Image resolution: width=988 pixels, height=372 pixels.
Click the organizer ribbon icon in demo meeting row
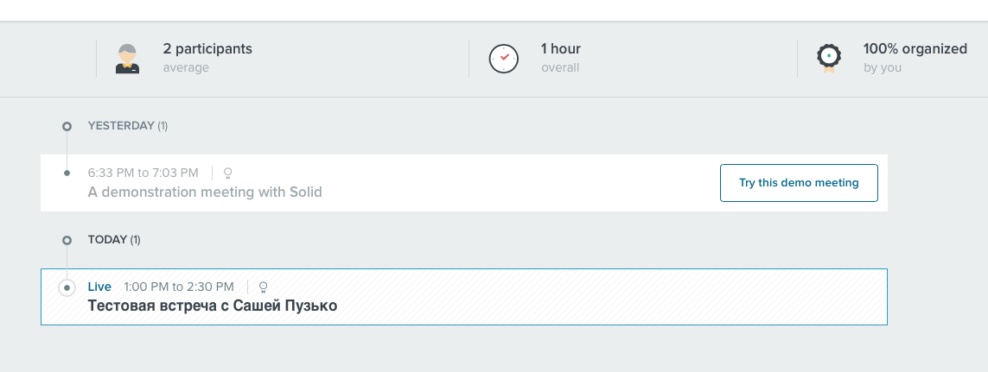228,173
